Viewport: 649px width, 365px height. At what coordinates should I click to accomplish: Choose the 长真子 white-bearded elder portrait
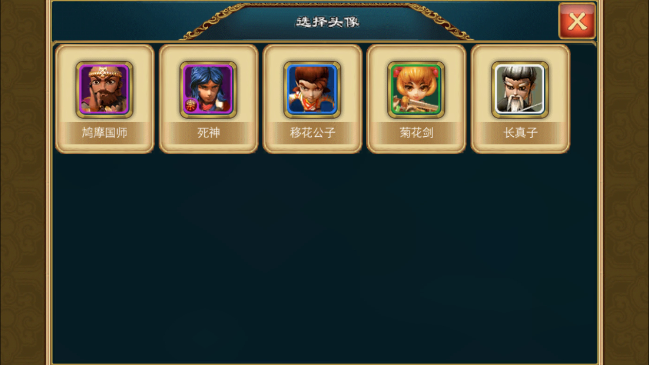click(521, 90)
